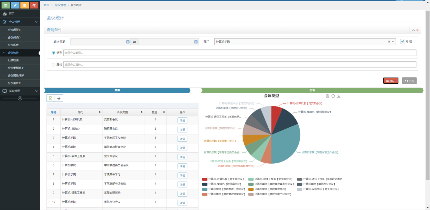Click the orange users shortcut icon
This screenshot has width=430, height=210.
[24, 5]
